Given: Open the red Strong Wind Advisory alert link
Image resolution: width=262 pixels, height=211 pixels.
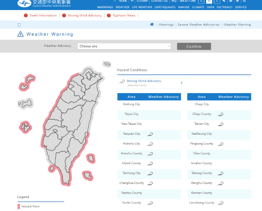Looking at the screenshot, I should click(85, 15).
